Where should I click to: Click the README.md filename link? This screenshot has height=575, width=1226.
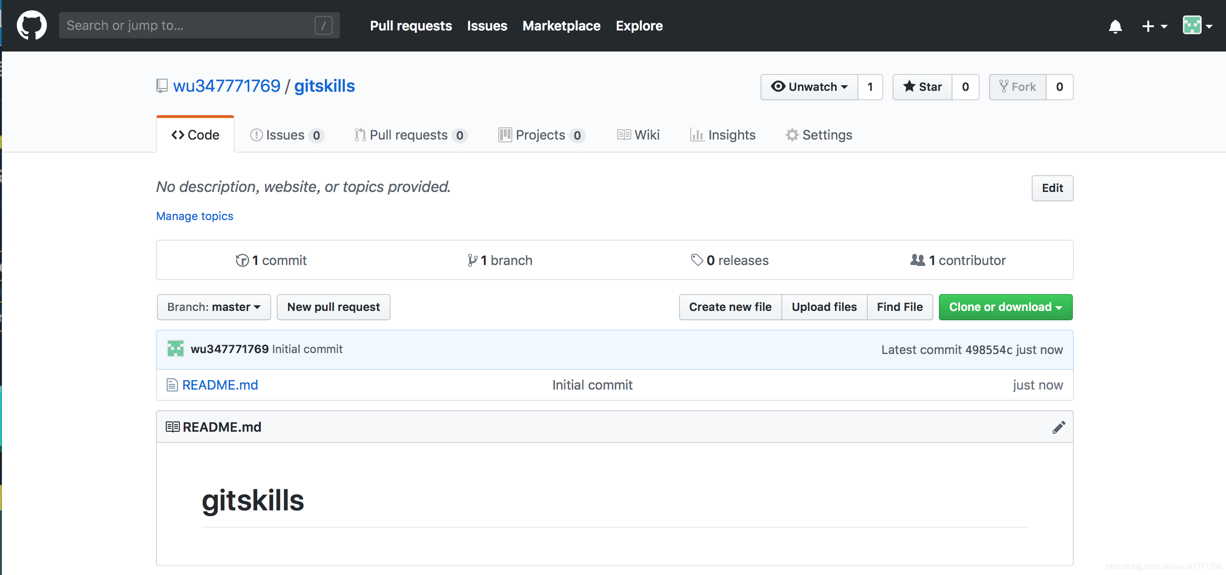pos(220,384)
